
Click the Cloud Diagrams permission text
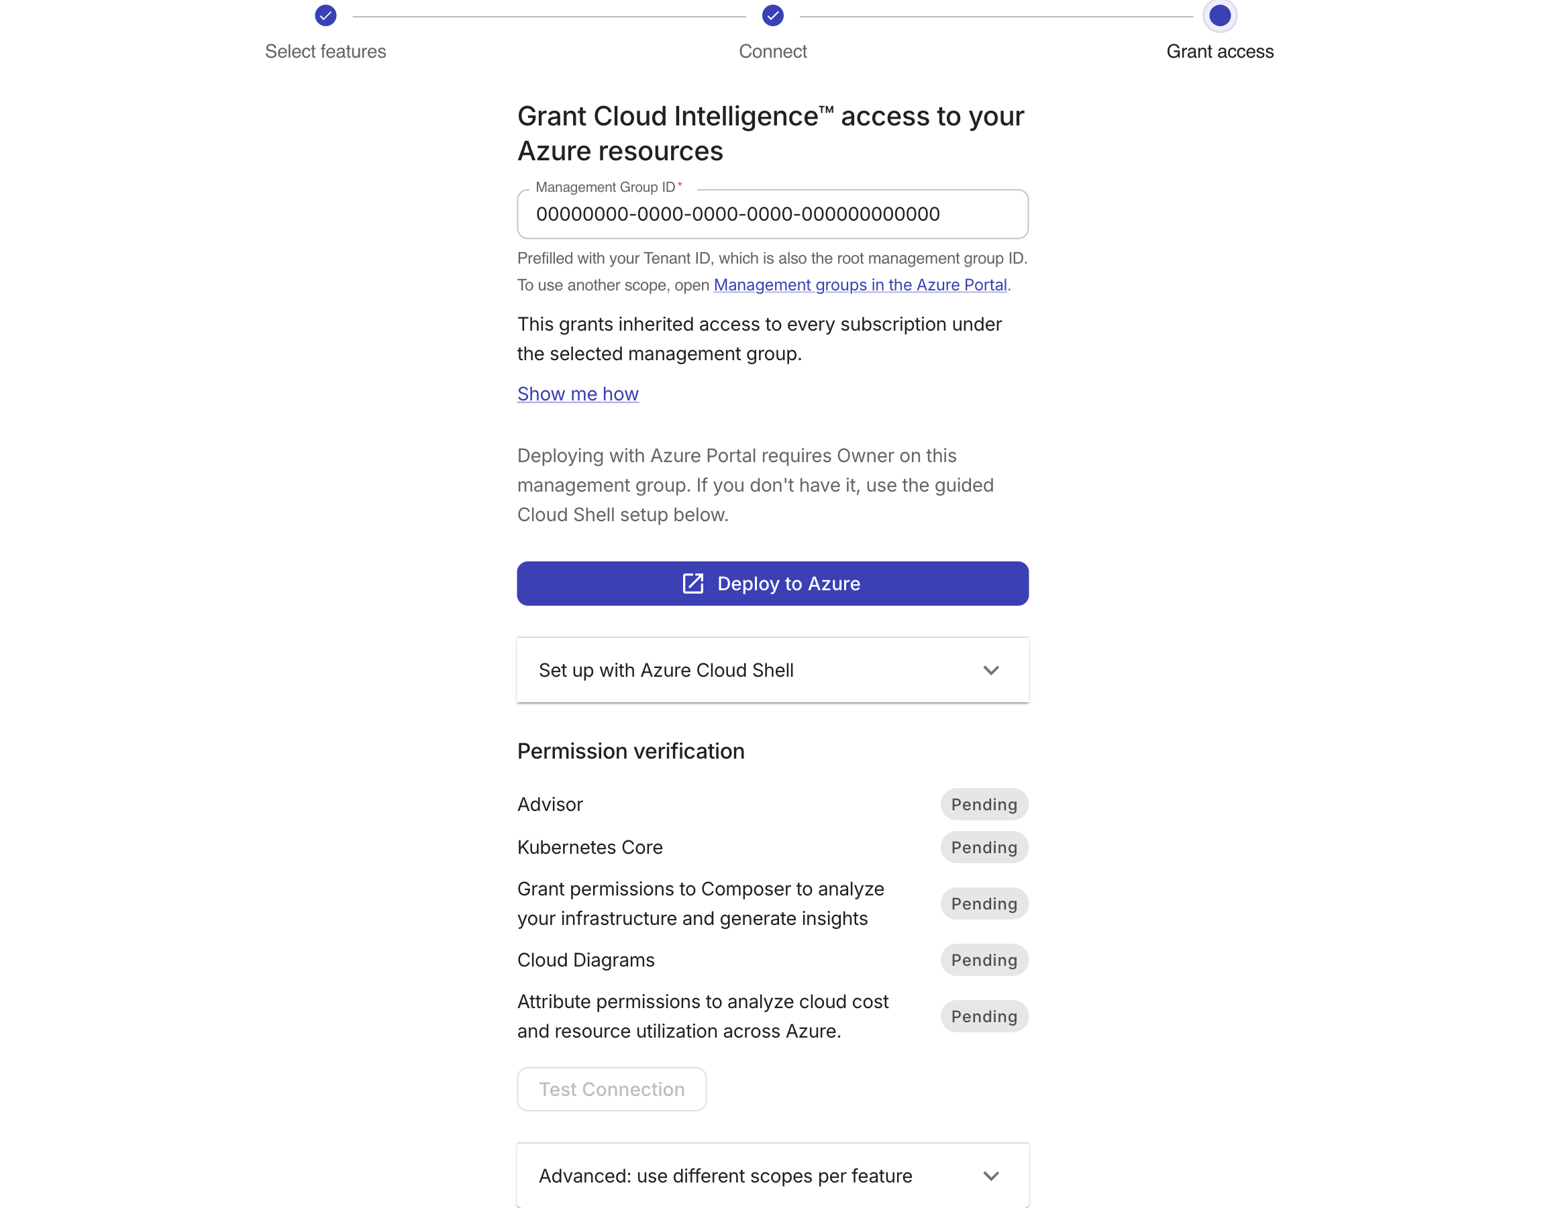585,960
